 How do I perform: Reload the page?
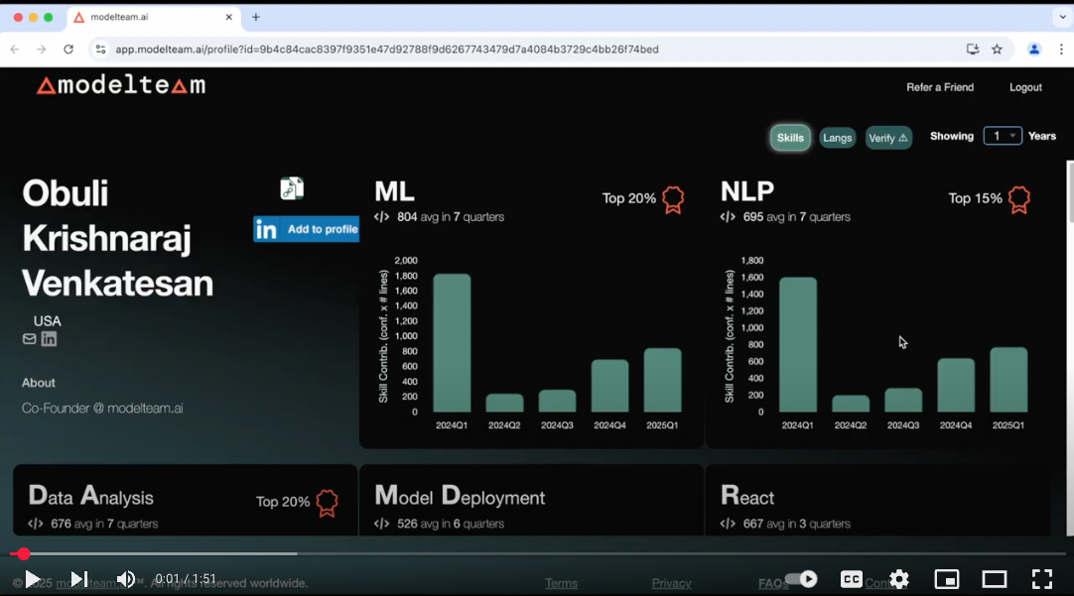pos(67,50)
